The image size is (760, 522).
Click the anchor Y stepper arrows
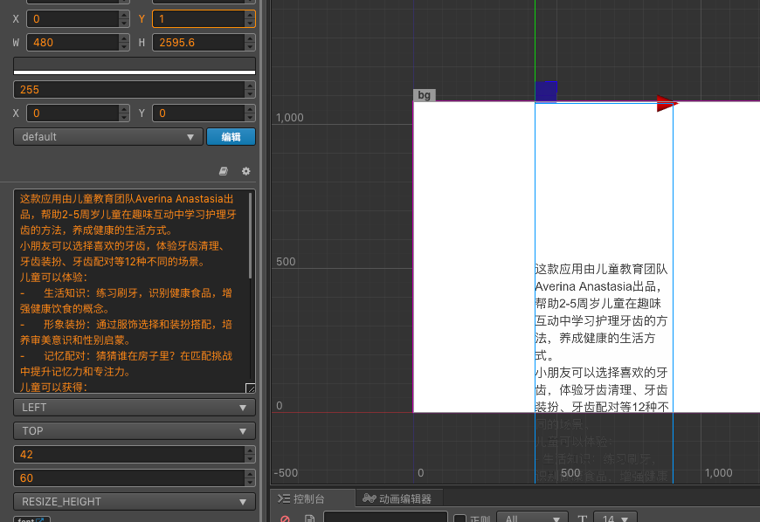pyautogui.click(x=250, y=19)
